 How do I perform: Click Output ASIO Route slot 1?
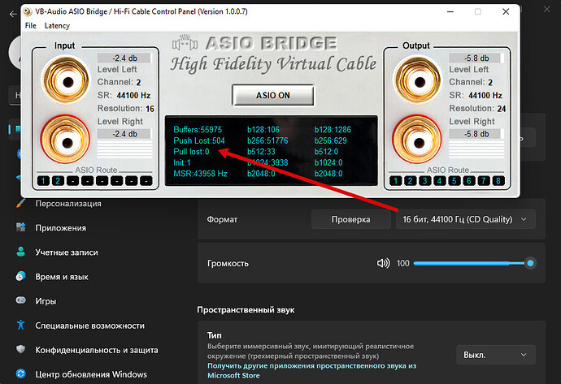(396, 181)
